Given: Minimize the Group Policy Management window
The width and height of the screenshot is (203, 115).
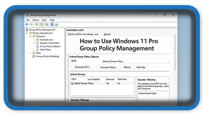Looking at the screenshot, I should (156, 15).
